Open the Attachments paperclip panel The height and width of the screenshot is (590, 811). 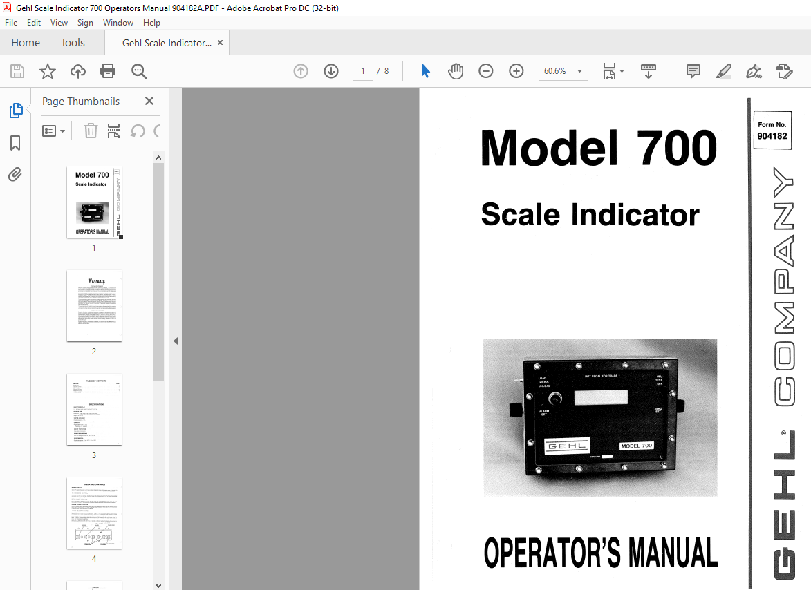15,175
